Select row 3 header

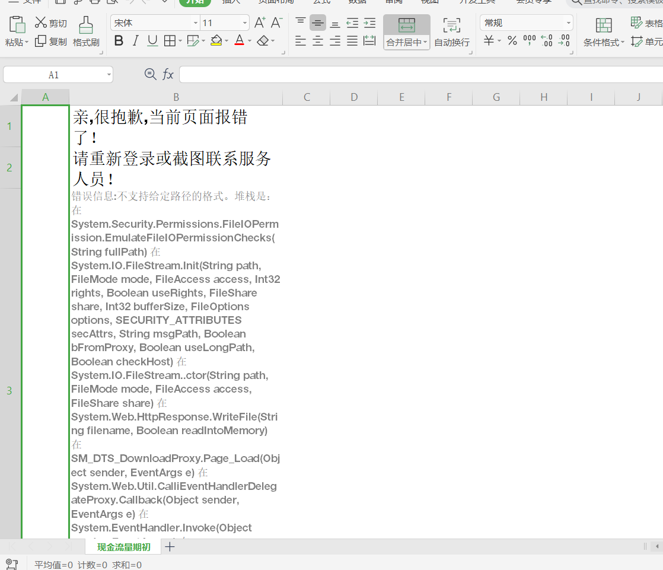click(x=9, y=390)
